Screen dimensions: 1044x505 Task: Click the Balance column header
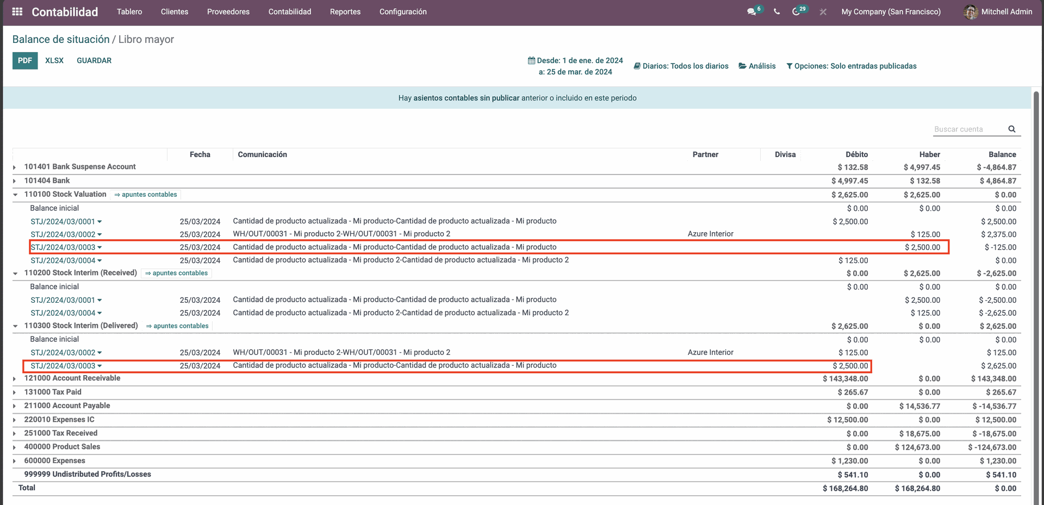click(x=1002, y=154)
